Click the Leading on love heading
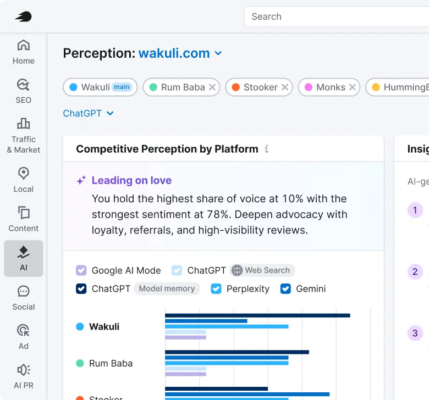This screenshot has height=400, width=429. pyautogui.click(x=131, y=180)
